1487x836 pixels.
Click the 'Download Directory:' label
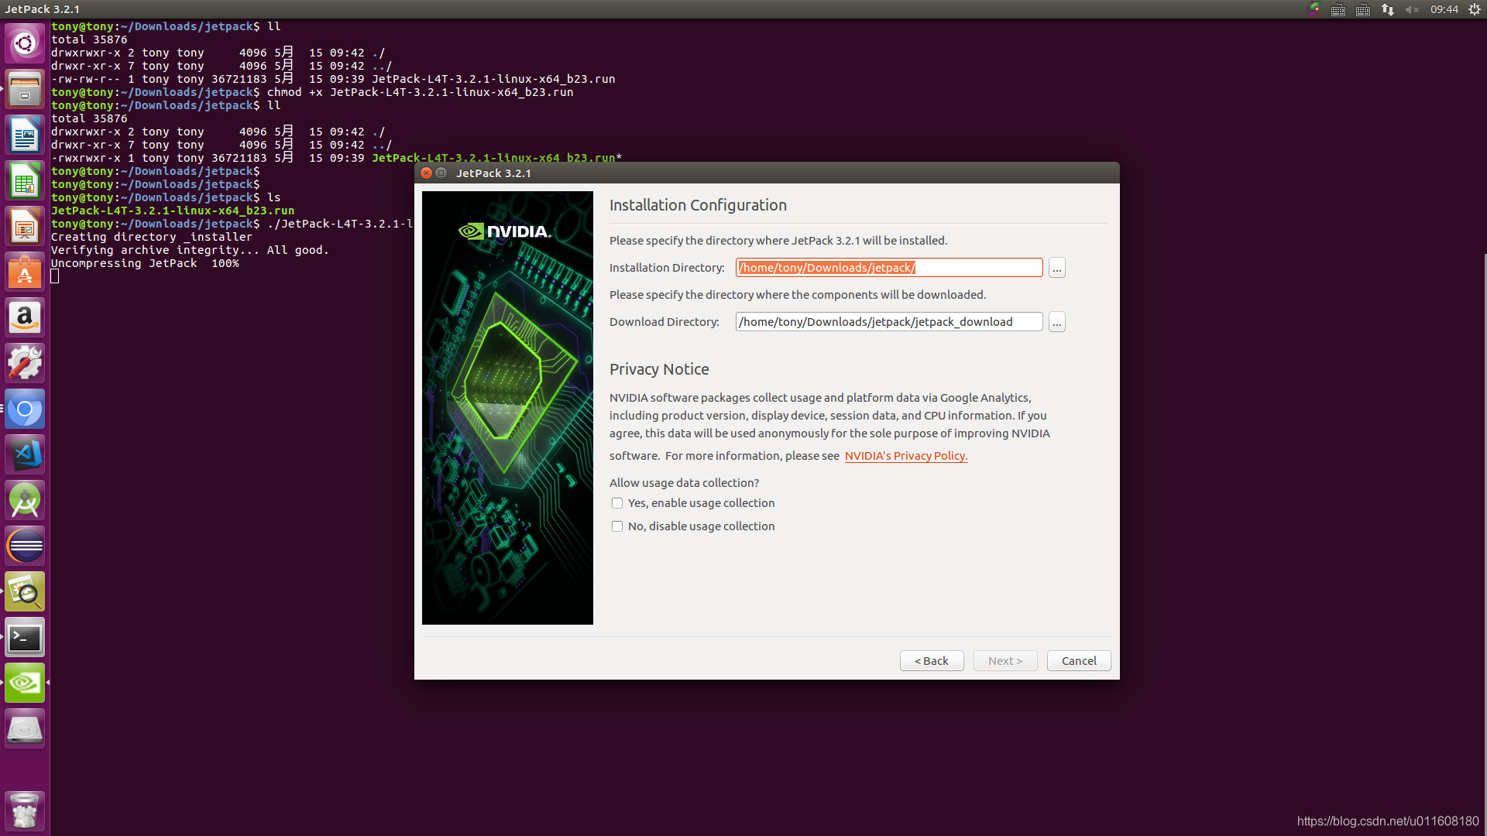665,322
